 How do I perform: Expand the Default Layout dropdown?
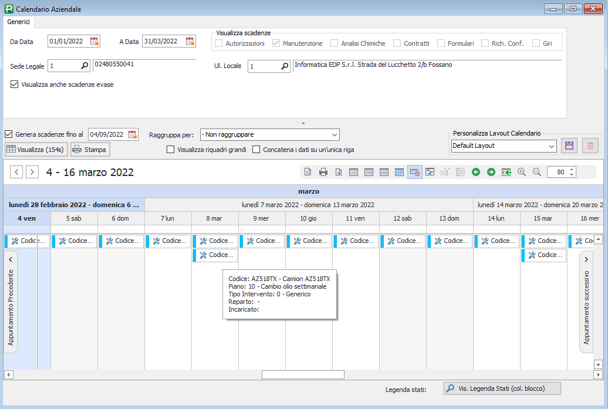pyautogui.click(x=551, y=146)
